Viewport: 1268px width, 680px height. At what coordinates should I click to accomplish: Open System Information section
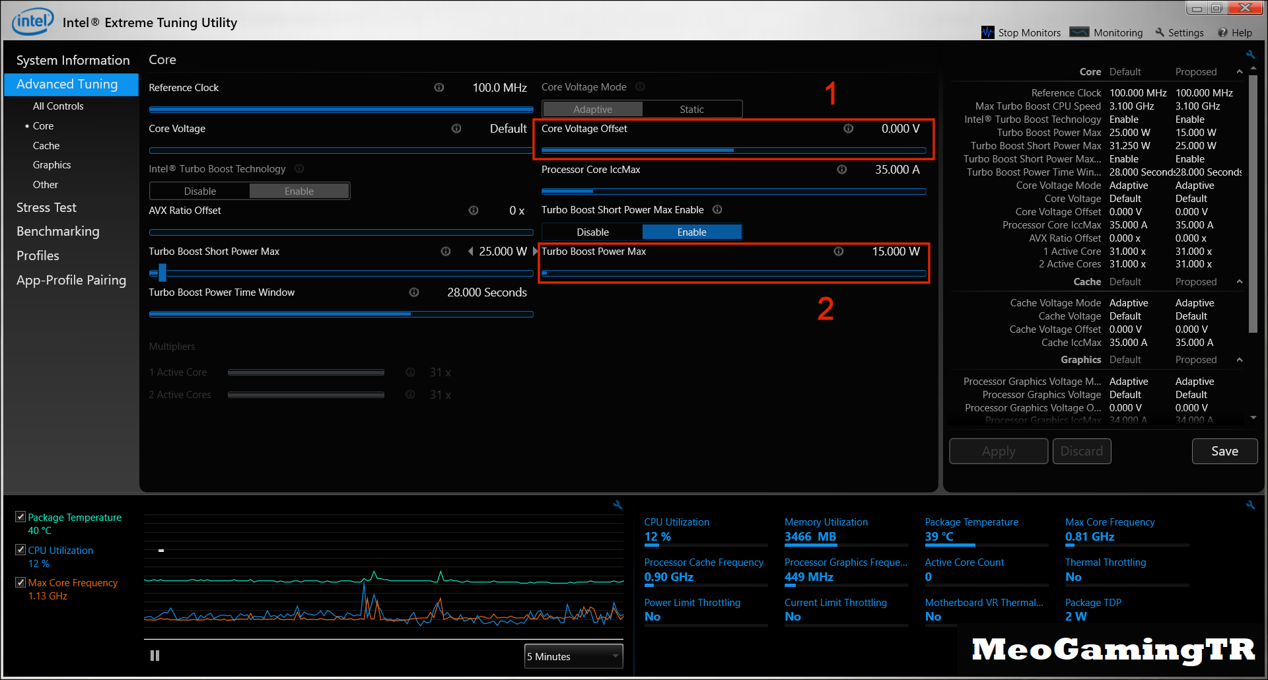click(73, 60)
